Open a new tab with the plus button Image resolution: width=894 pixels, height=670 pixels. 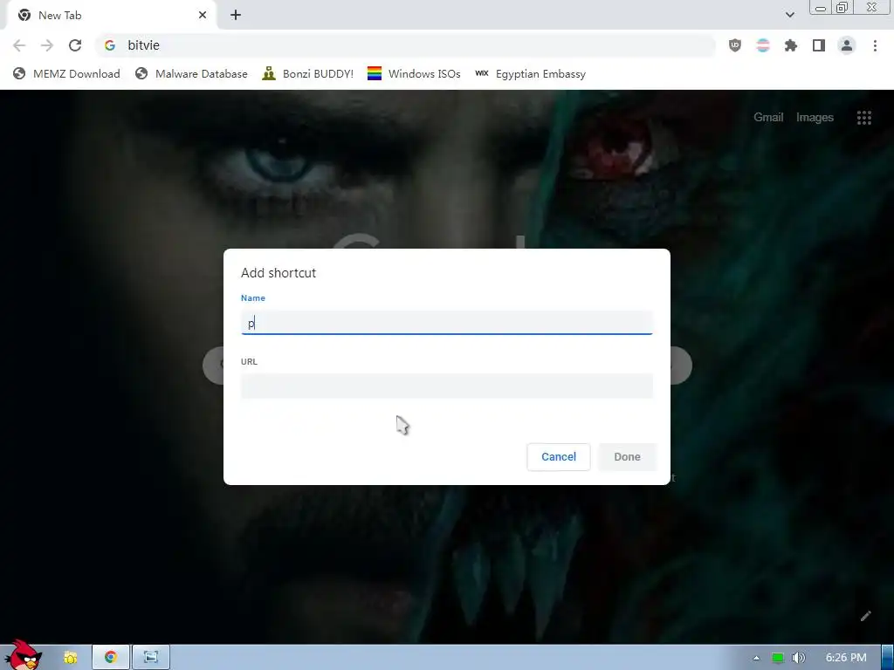[236, 16]
